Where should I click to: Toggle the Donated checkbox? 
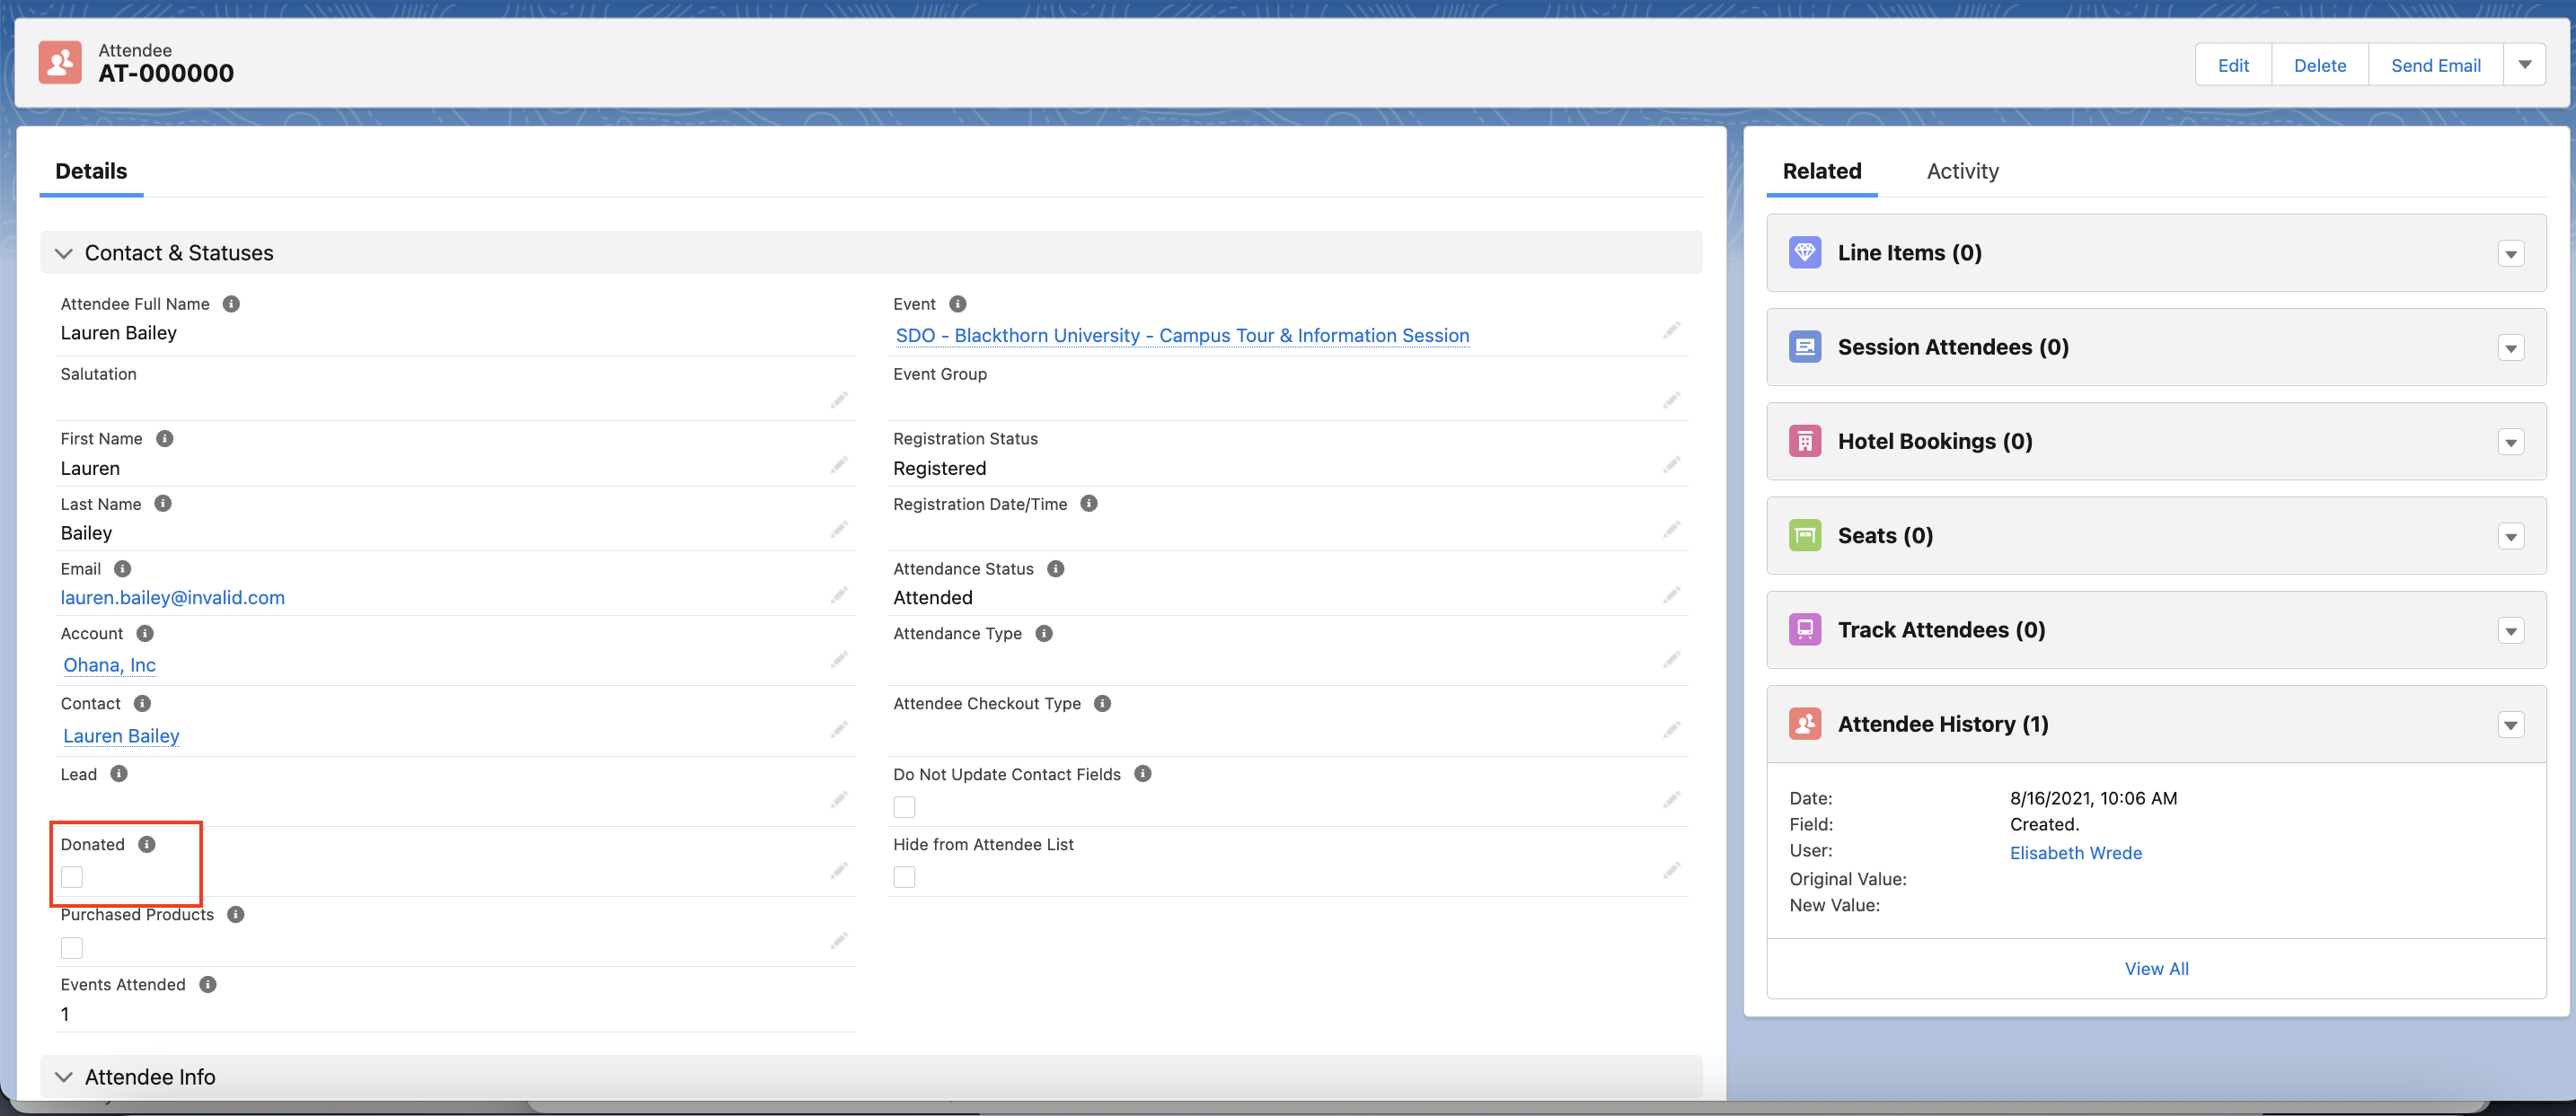(x=72, y=878)
